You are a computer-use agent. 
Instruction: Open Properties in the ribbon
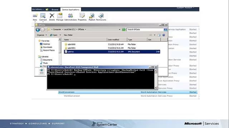point(82,17)
